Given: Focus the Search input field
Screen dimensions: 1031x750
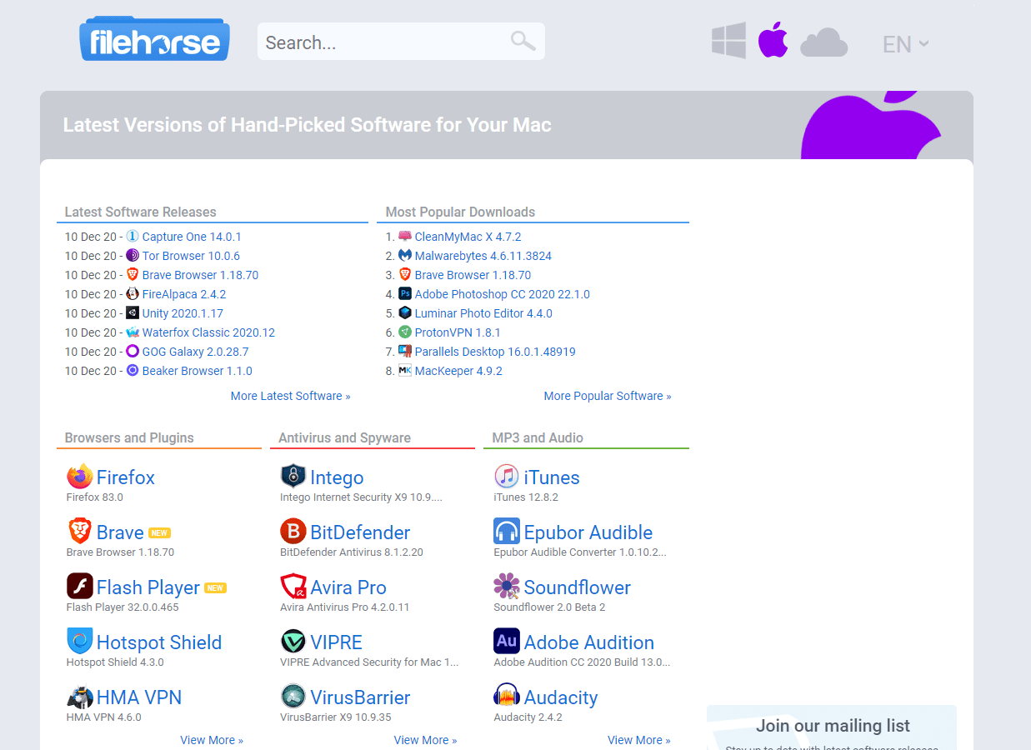Looking at the screenshot, I should tap(383, 42).
